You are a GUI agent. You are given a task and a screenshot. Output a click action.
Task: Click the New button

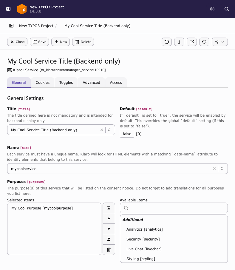click(61, 42)
